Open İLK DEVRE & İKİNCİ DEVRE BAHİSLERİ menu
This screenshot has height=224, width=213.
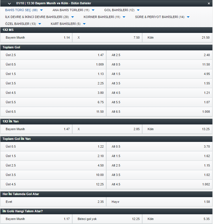coord(39,17)
